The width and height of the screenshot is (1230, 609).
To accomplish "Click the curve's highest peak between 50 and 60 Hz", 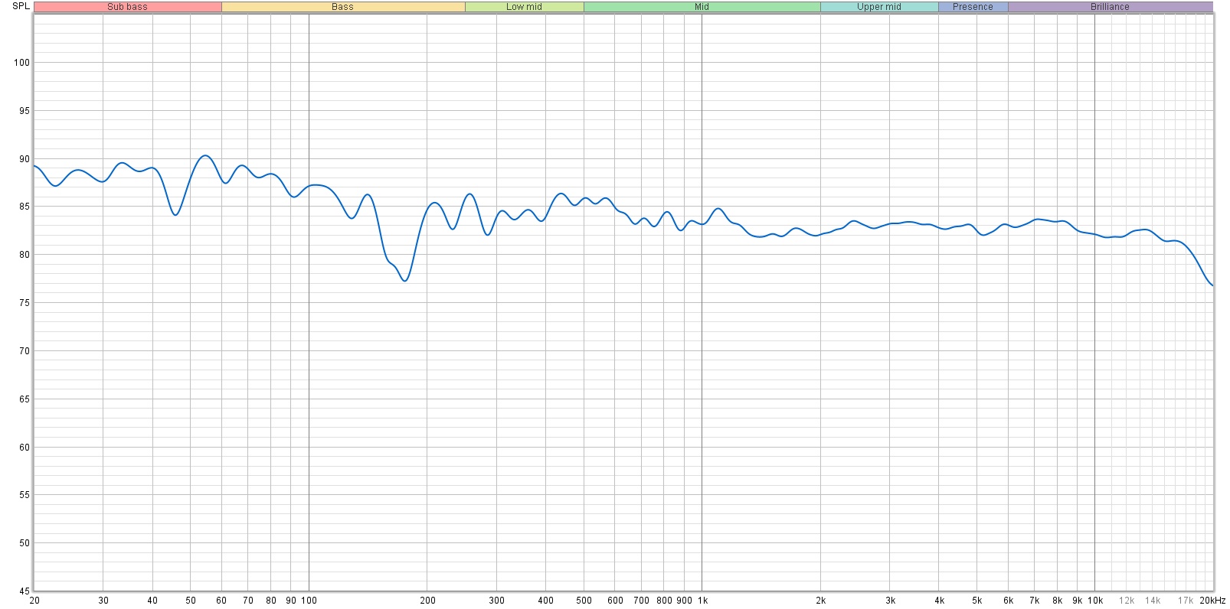I will pyautogui.click(x=204, y=155).
